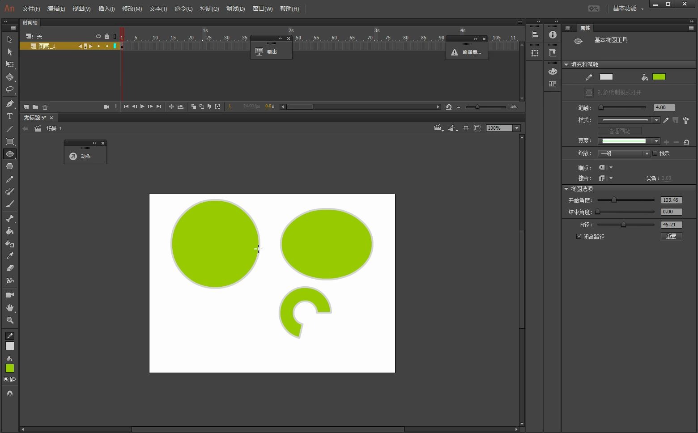Open the Color palette panel icon

pyautogui.click(x=553, y=72)
